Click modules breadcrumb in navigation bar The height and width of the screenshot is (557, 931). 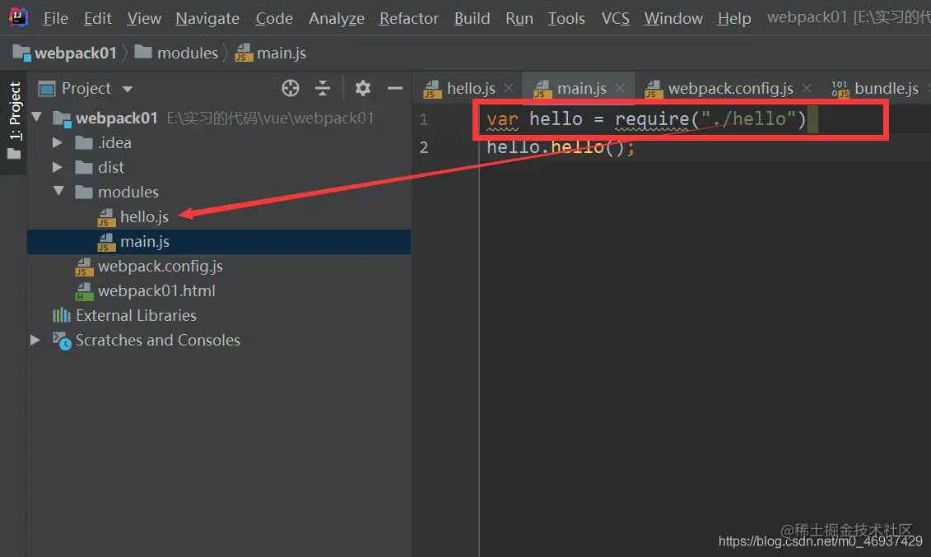(176, 53)
